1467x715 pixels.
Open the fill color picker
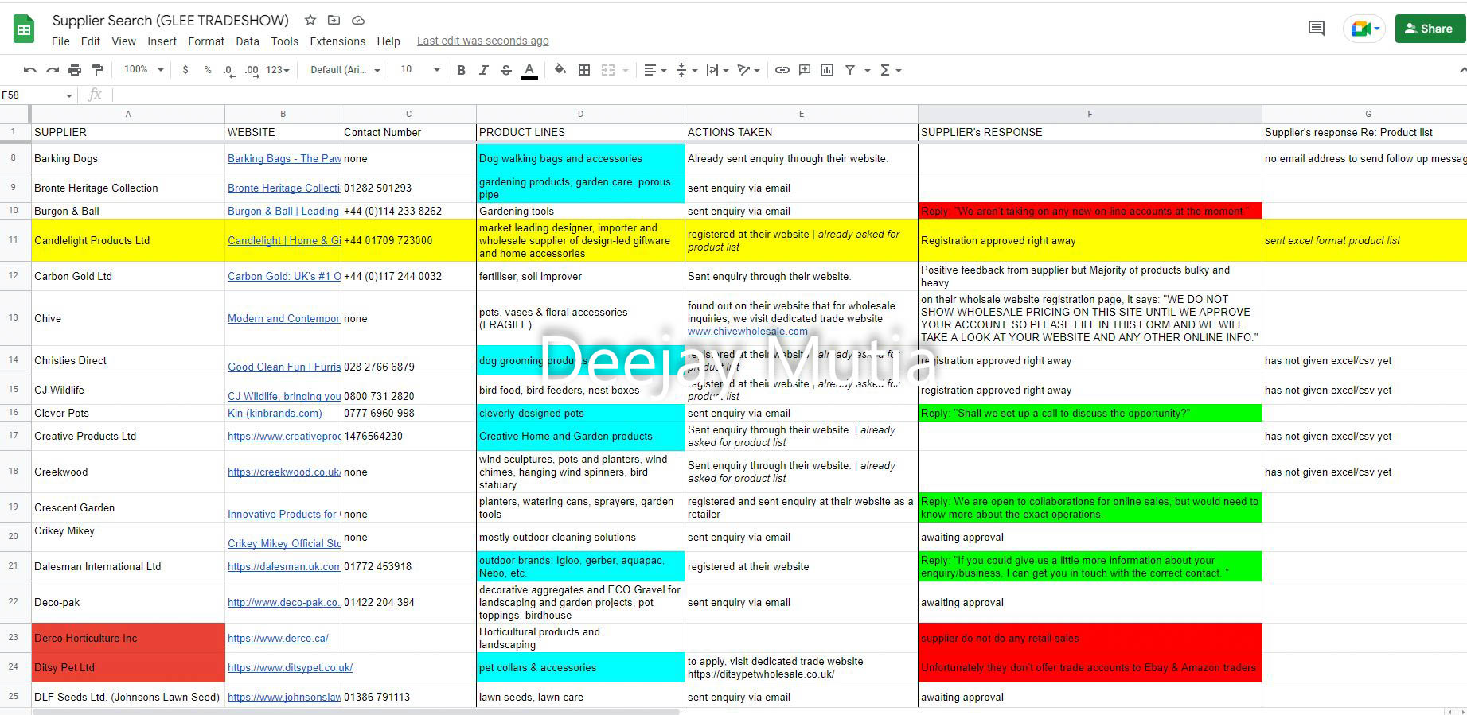[560, 70]
